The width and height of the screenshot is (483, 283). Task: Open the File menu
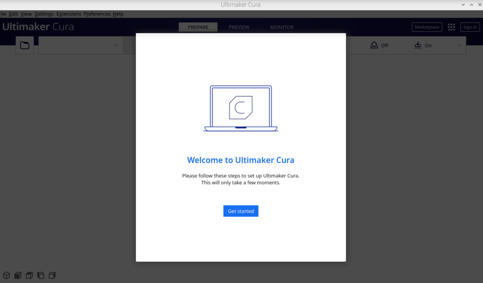pyautogui.click(x=3, y=14)
